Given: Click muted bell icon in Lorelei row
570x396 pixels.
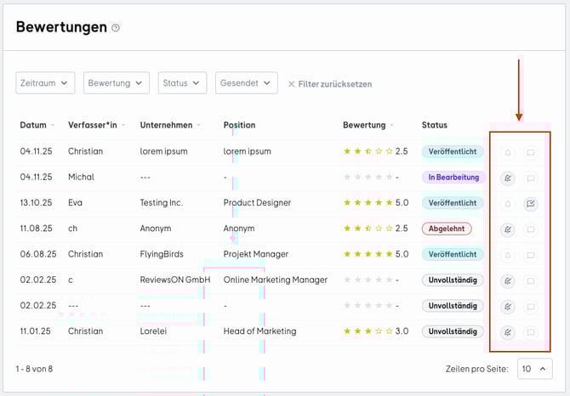Looking at the screenshot, I should [x=508, y=332].
